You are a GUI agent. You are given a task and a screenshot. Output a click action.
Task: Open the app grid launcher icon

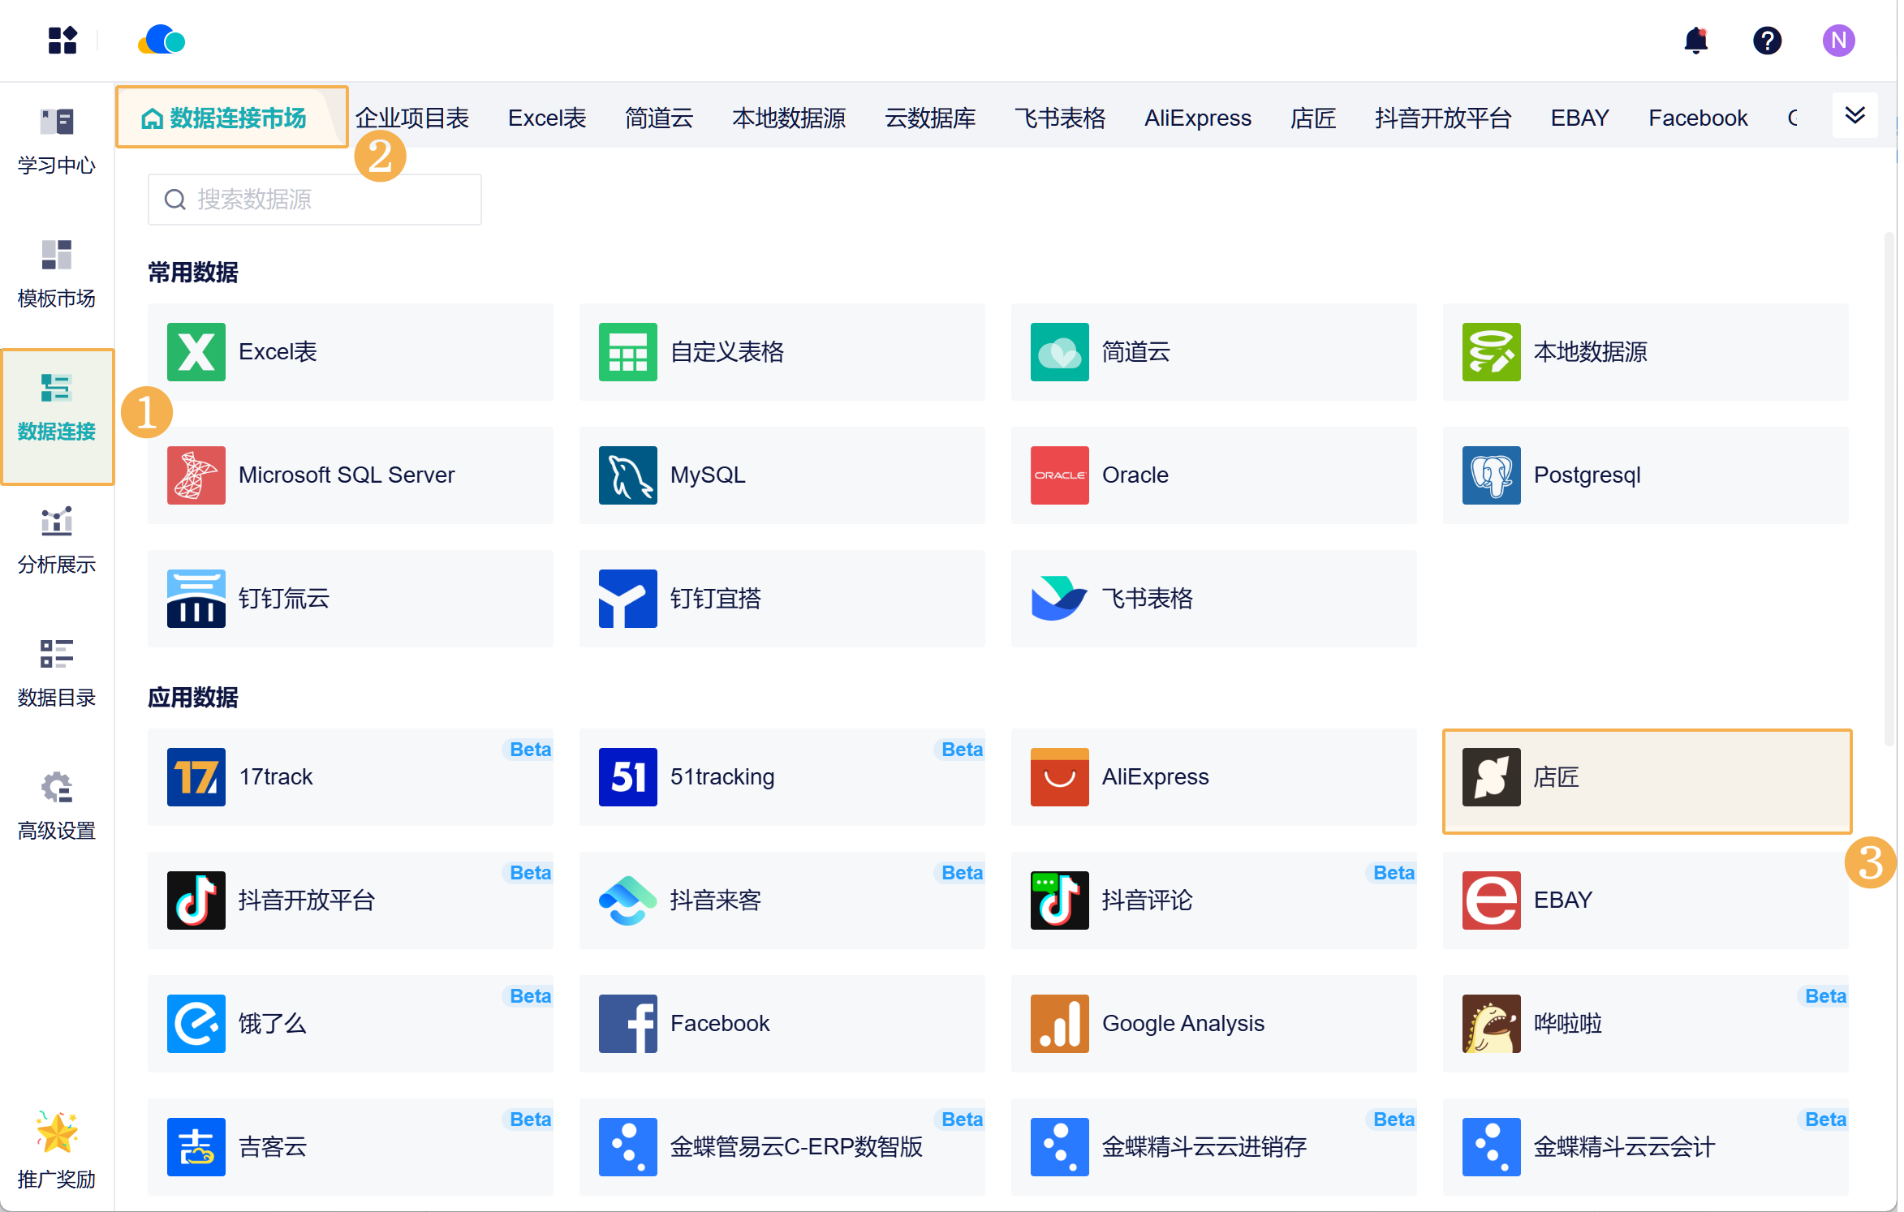tap(62, 41)
